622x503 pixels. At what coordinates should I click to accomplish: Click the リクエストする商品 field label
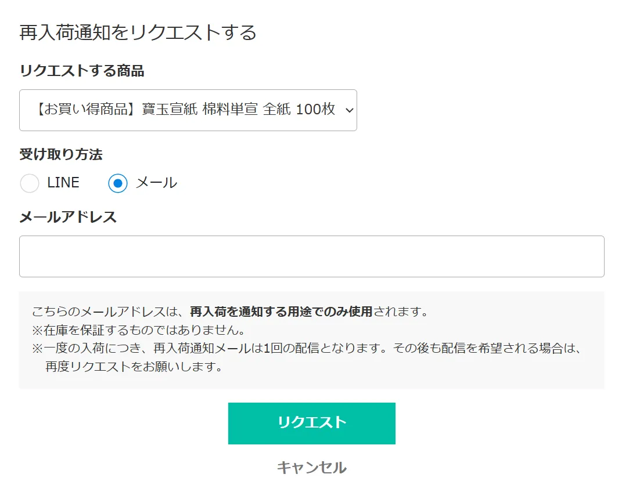pyautogui.click(x=82, y=71)
